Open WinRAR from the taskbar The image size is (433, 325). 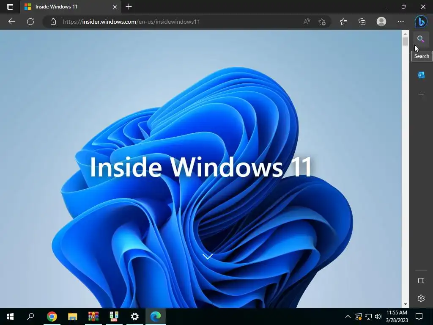coord(93,317)
